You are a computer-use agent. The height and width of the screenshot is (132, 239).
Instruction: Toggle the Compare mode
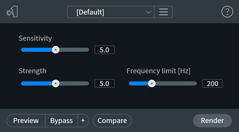[112, 121]
